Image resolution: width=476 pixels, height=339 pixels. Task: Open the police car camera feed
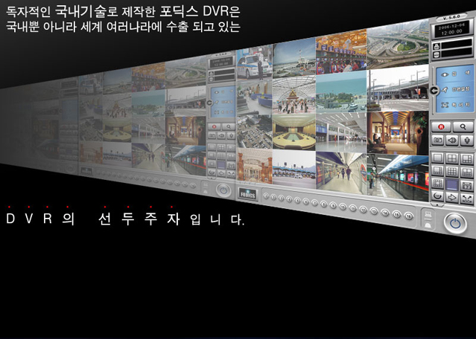(x=255, y=63)
